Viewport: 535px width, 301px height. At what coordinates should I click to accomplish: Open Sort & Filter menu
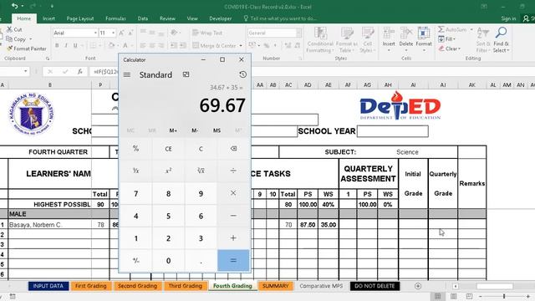(483, 40)
